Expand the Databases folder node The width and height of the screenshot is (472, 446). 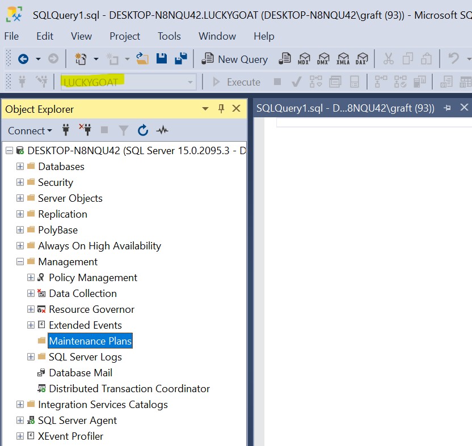coord(20,167)
